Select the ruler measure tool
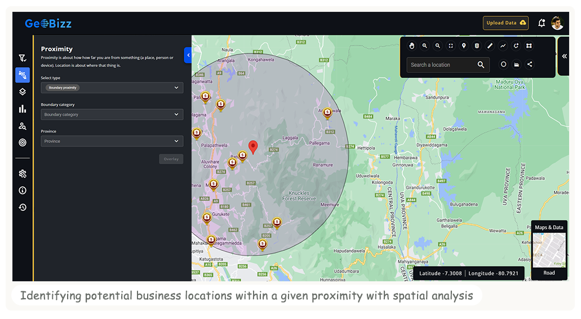This screenshot has height=319, width=581. pos(490,46)
